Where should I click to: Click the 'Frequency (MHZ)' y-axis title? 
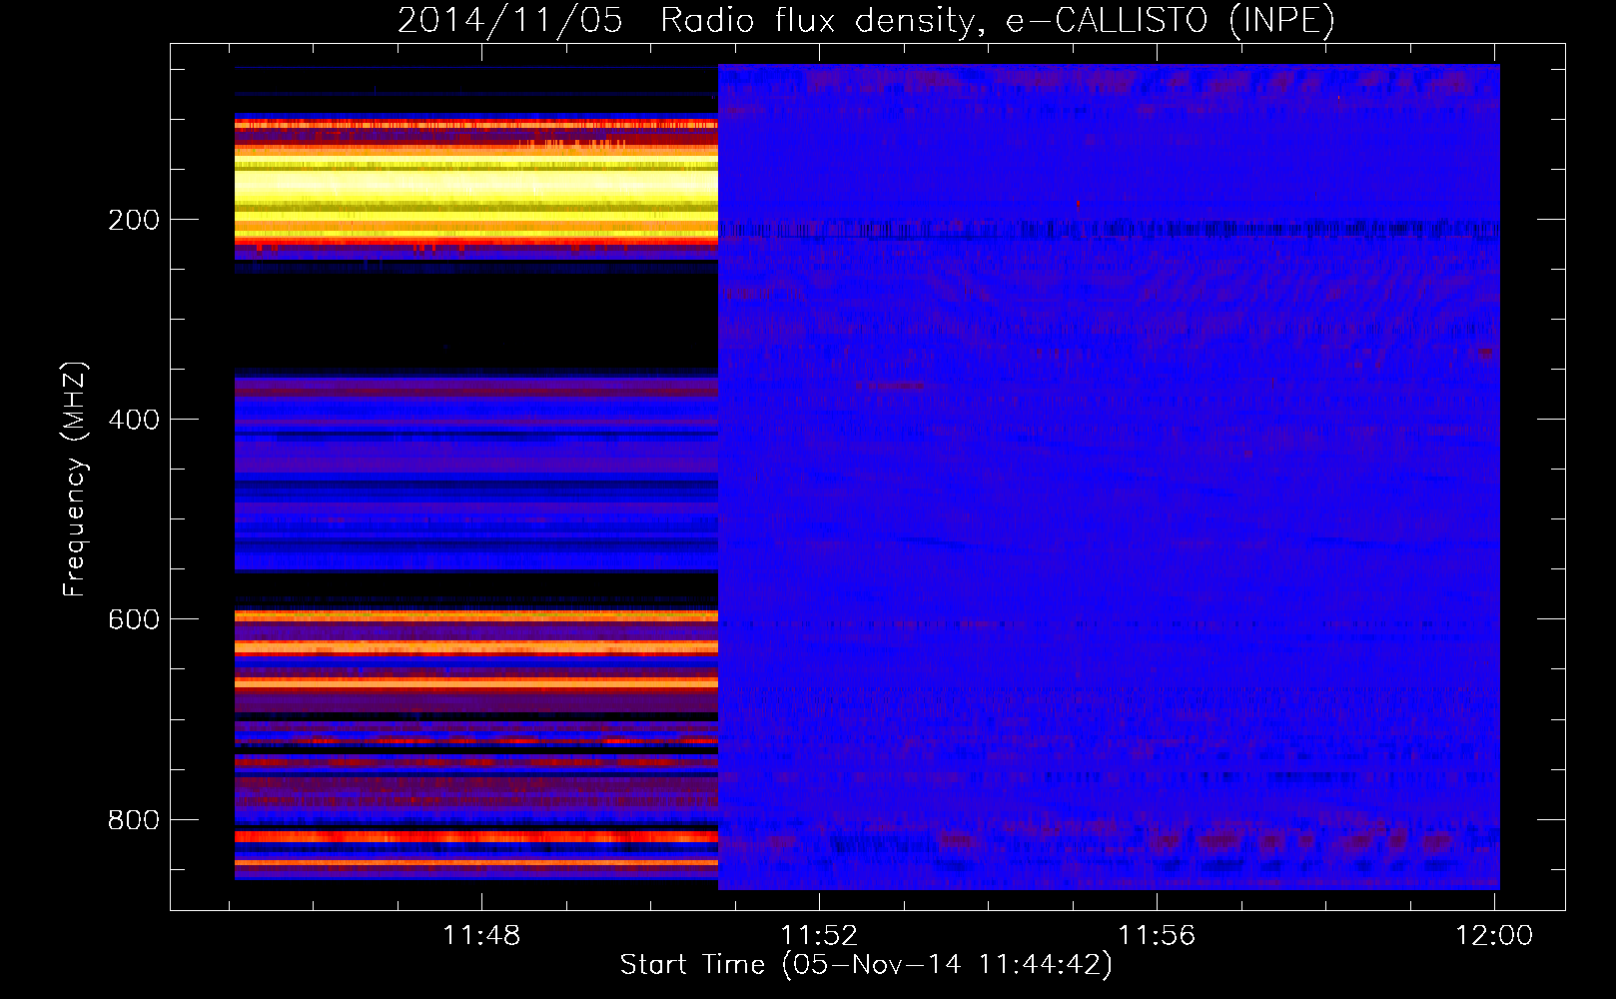75,479
